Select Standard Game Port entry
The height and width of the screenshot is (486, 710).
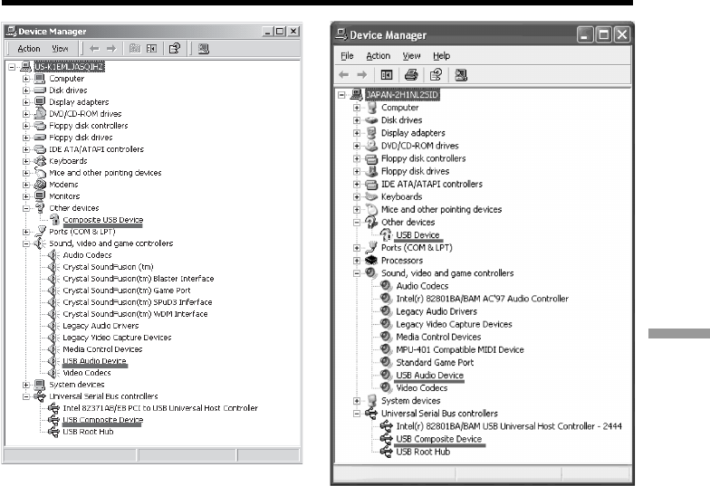pyautogui.click(x=435, y=362)
